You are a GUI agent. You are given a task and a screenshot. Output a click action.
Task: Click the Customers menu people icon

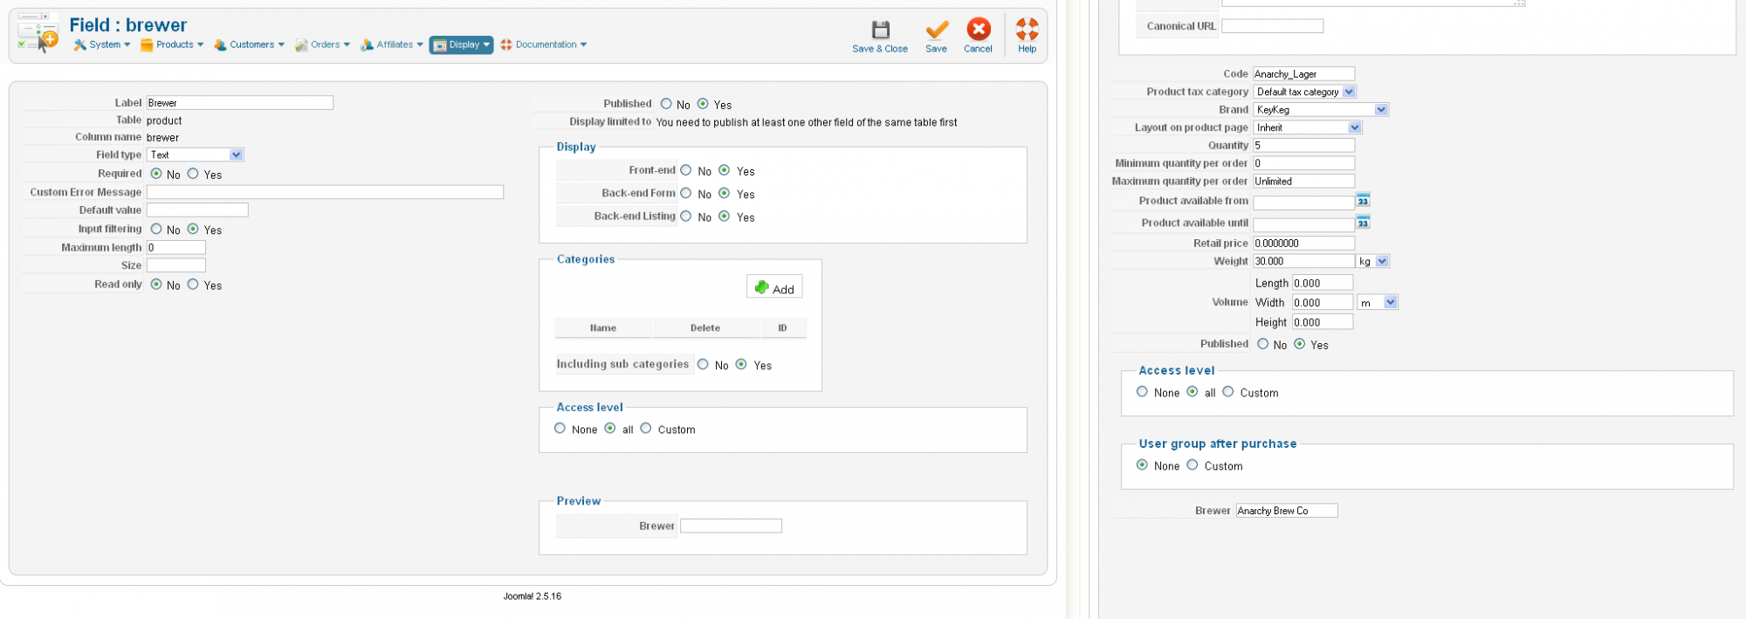[220, 45]
